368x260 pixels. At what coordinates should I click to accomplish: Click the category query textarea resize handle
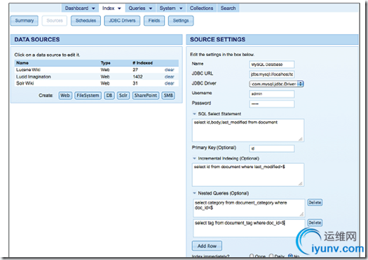point(302,214)
